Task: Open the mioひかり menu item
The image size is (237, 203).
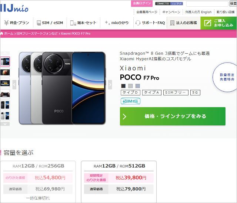Action: click(117, 23)
